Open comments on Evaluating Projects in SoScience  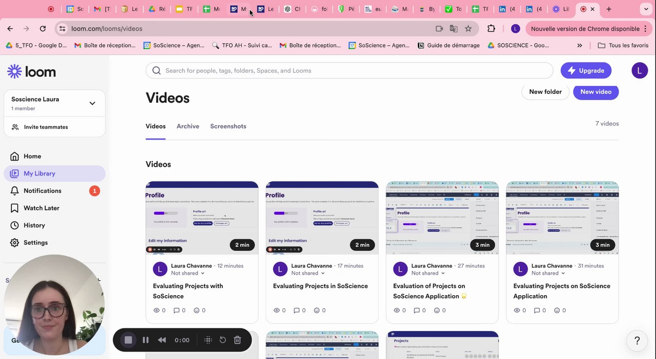pyautogui.click(x=300, y=310)
